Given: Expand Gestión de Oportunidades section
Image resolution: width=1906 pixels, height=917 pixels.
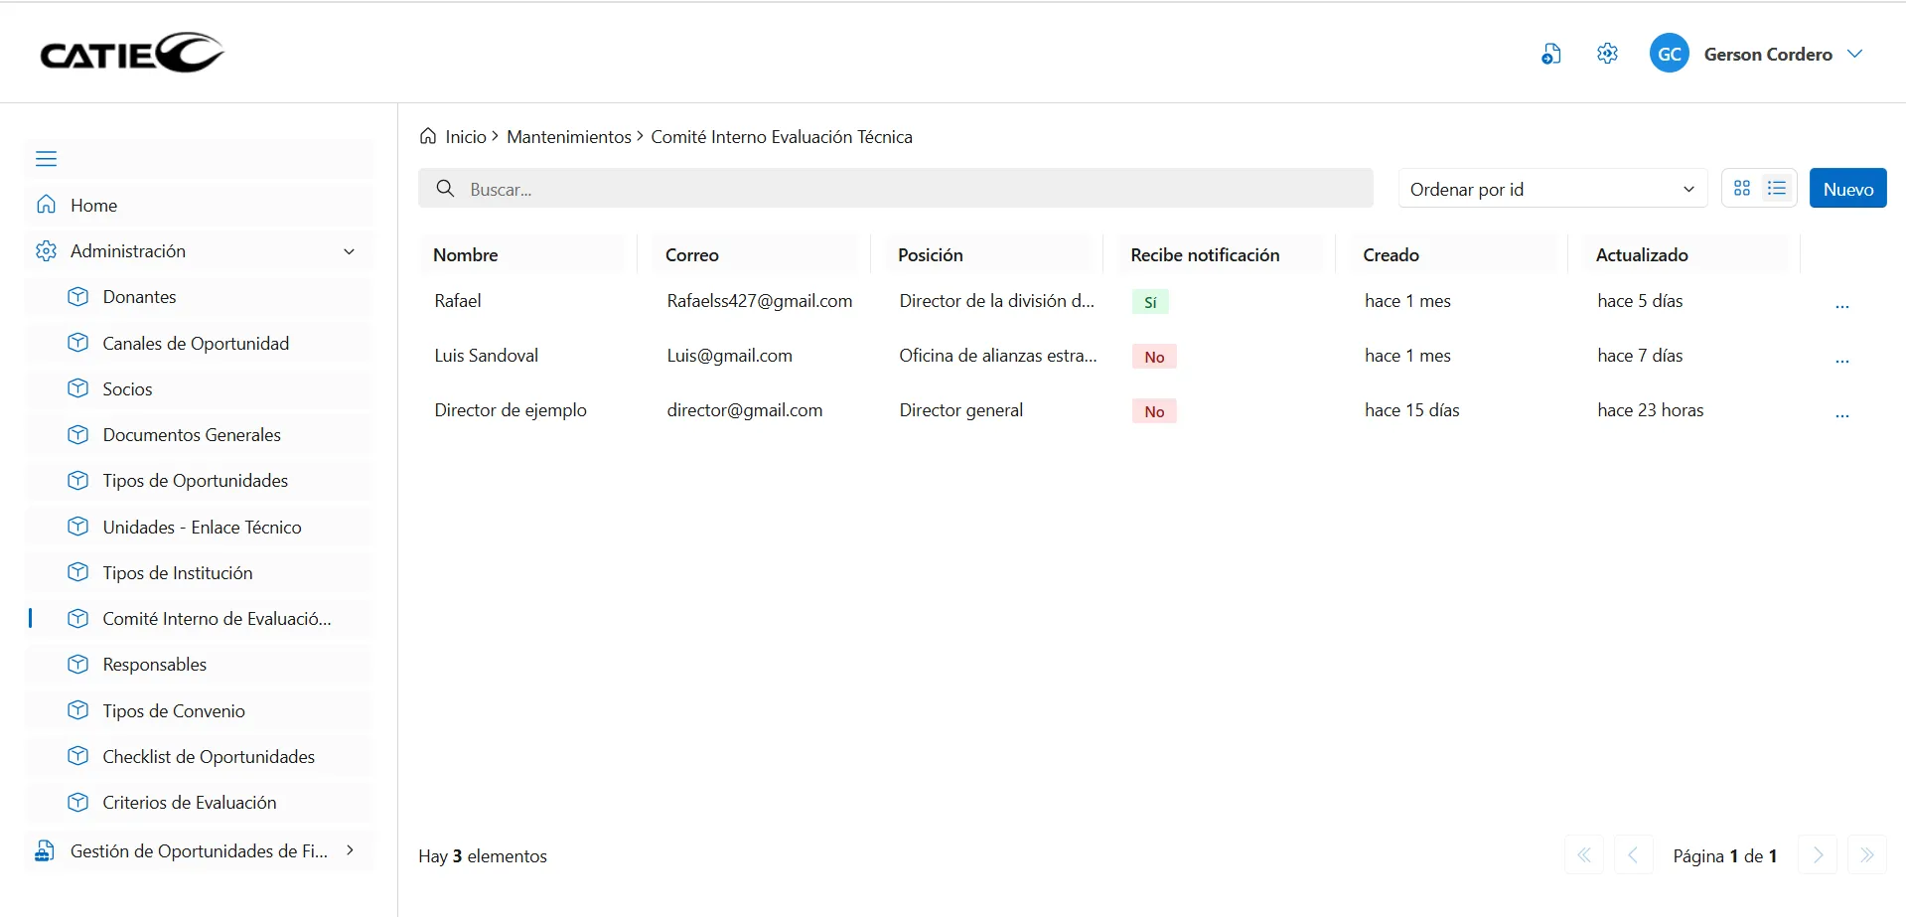Looking at the screenshot, I should click(350, 850).
